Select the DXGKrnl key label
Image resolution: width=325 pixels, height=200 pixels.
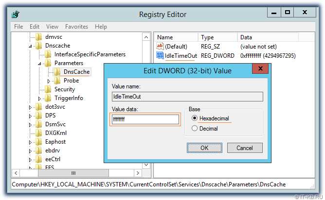click(56, 133)
